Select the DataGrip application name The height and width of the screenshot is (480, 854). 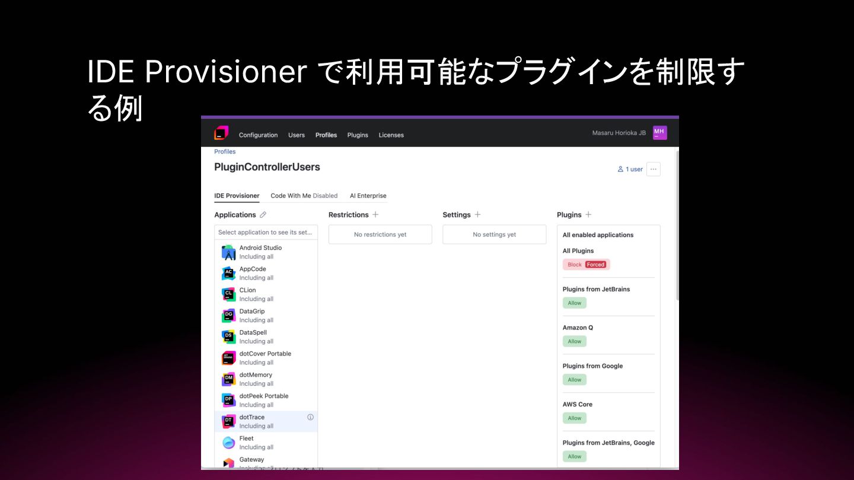tap(252, 311)
